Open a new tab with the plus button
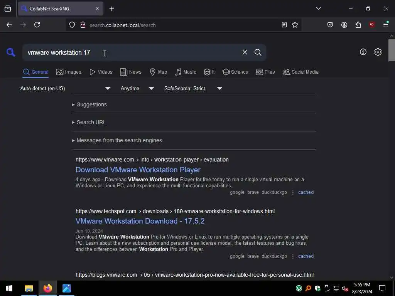The height and width of the screenshot is (296, 395). pos(111,9)
